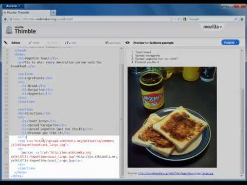Open a new tab with the plus button
247x185 pixels.
[54, 13]
